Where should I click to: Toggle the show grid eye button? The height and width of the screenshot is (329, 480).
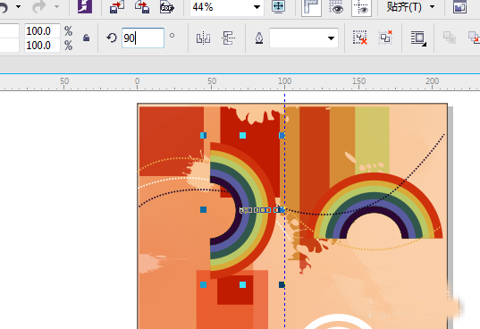click(336, 7)
